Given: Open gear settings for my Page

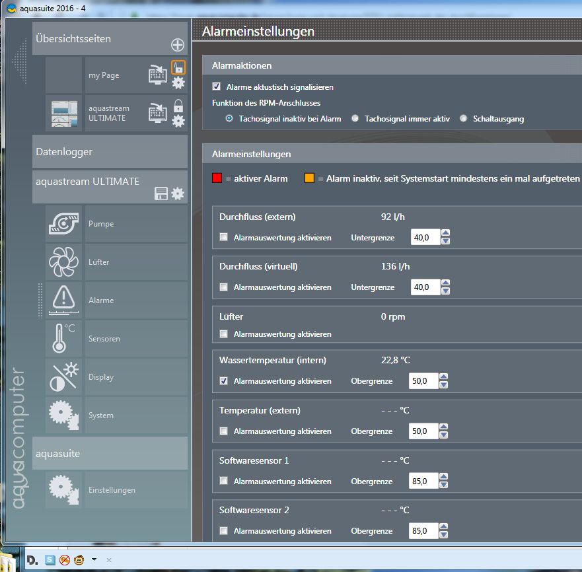Looking at the screenshot, I should tap(178, 83).
